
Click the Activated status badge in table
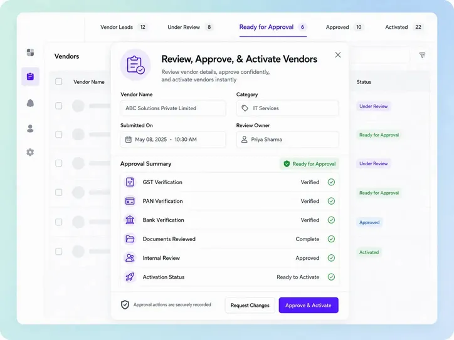pyautogui.click(x=369, y=252)
